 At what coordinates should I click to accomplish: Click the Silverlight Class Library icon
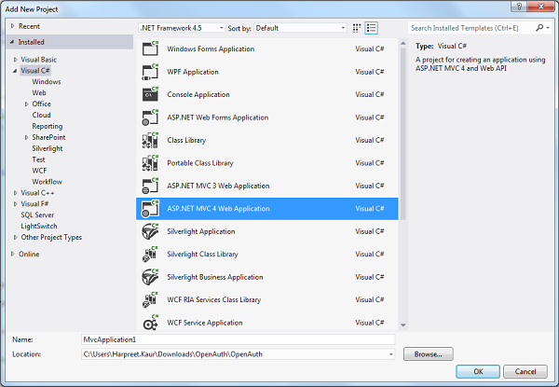[x=150, y=255]
